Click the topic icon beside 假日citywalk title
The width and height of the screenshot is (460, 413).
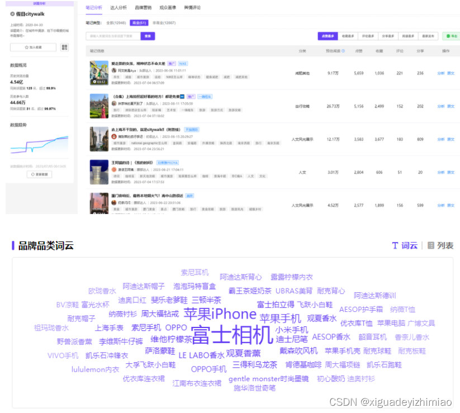click(x=12, y=14)
